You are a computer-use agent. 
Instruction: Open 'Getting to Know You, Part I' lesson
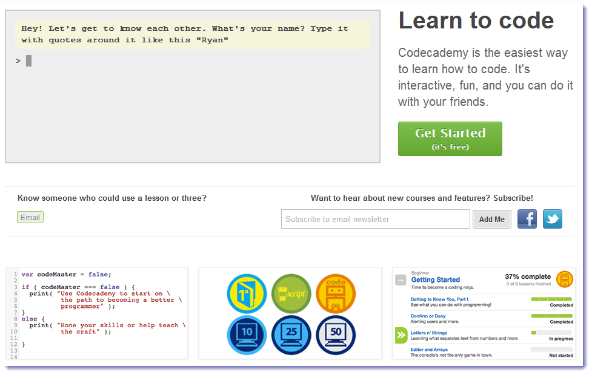(439, 299)
